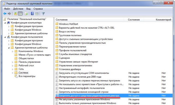The width and height of the screenshot is (175, 105).
Task: Expand the 'Компоненты Windows' tree node
Action: pos(13,51)
